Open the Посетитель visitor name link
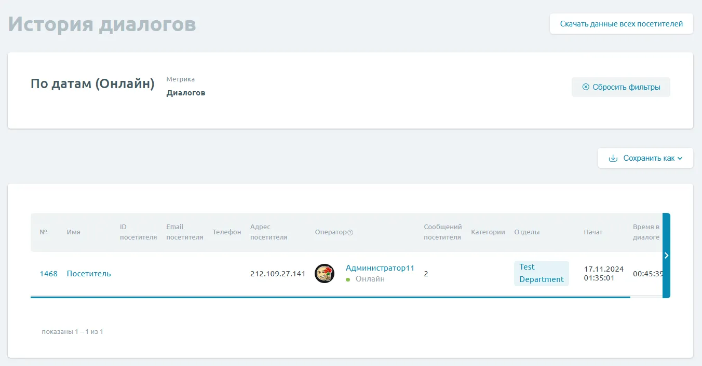Viewport: 702px width, 366px height. (x=89, y=274)
